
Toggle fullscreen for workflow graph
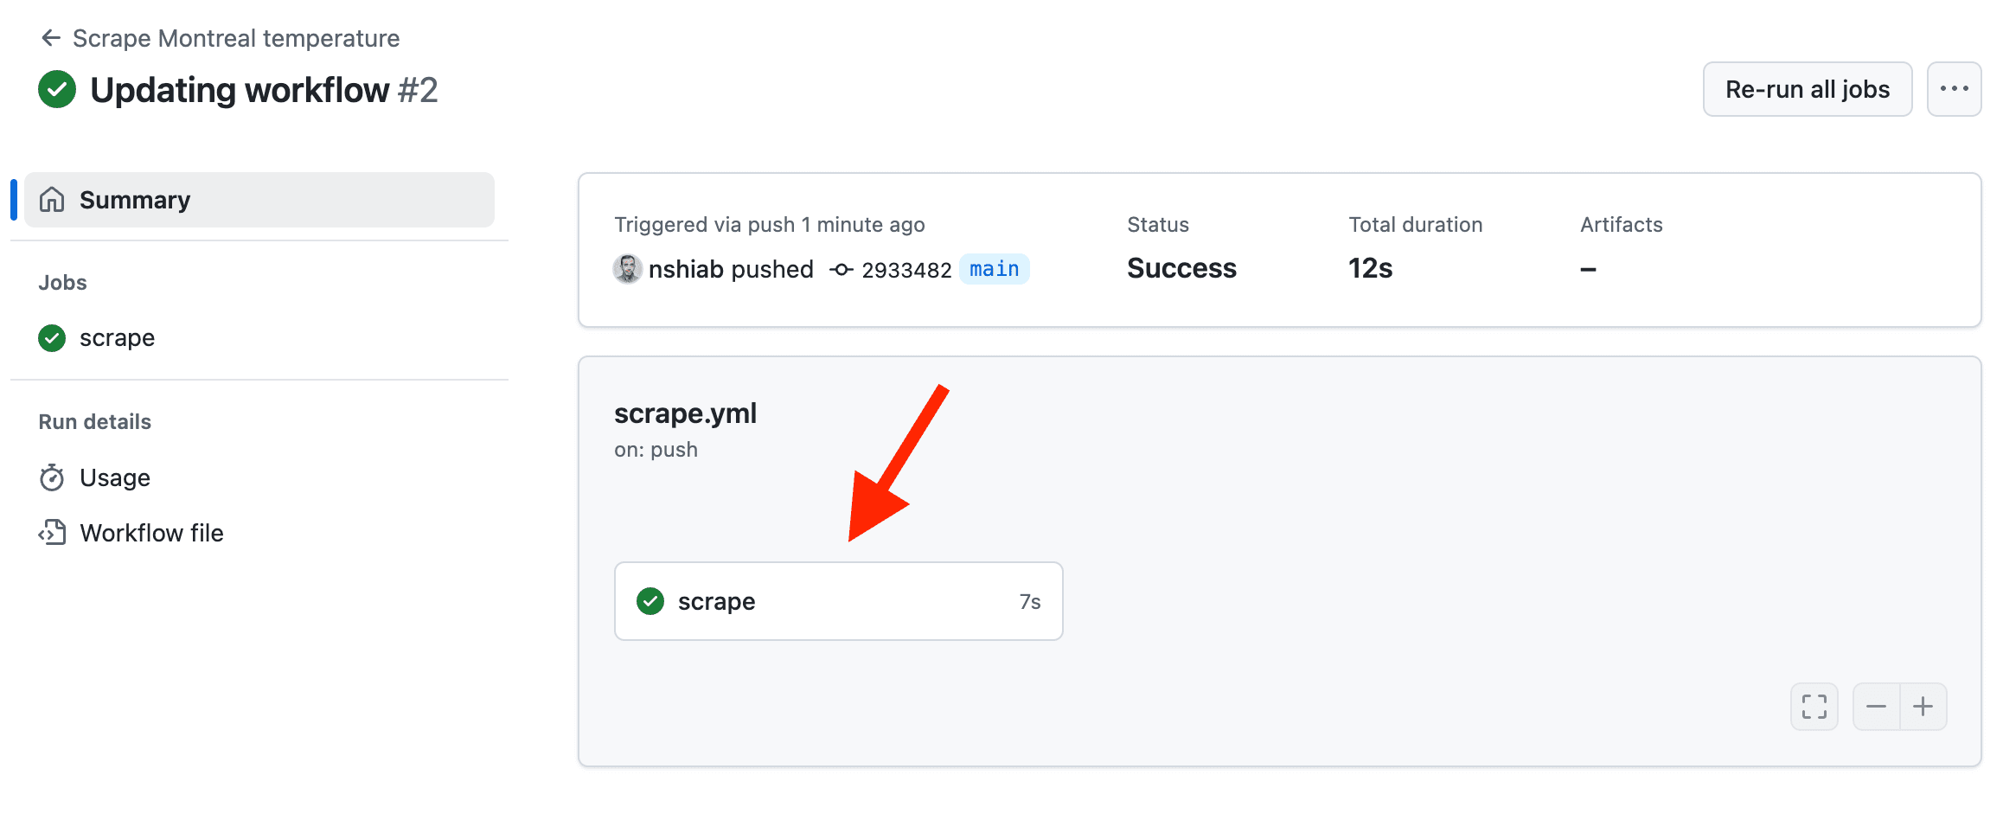tap(1814, 707)
